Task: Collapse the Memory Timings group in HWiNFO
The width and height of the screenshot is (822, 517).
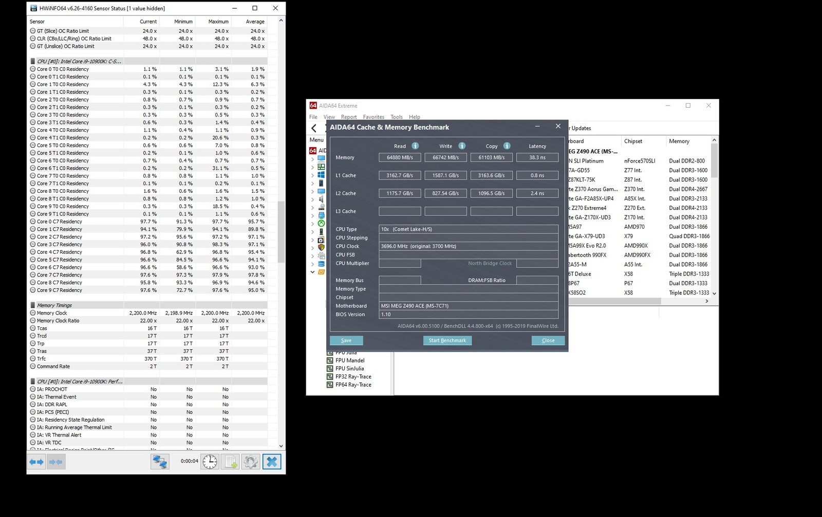Action: [33, 305]
